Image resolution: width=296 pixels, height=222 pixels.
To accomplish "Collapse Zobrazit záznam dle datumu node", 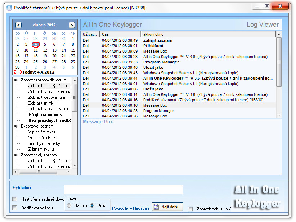I will tap(16, 80).
